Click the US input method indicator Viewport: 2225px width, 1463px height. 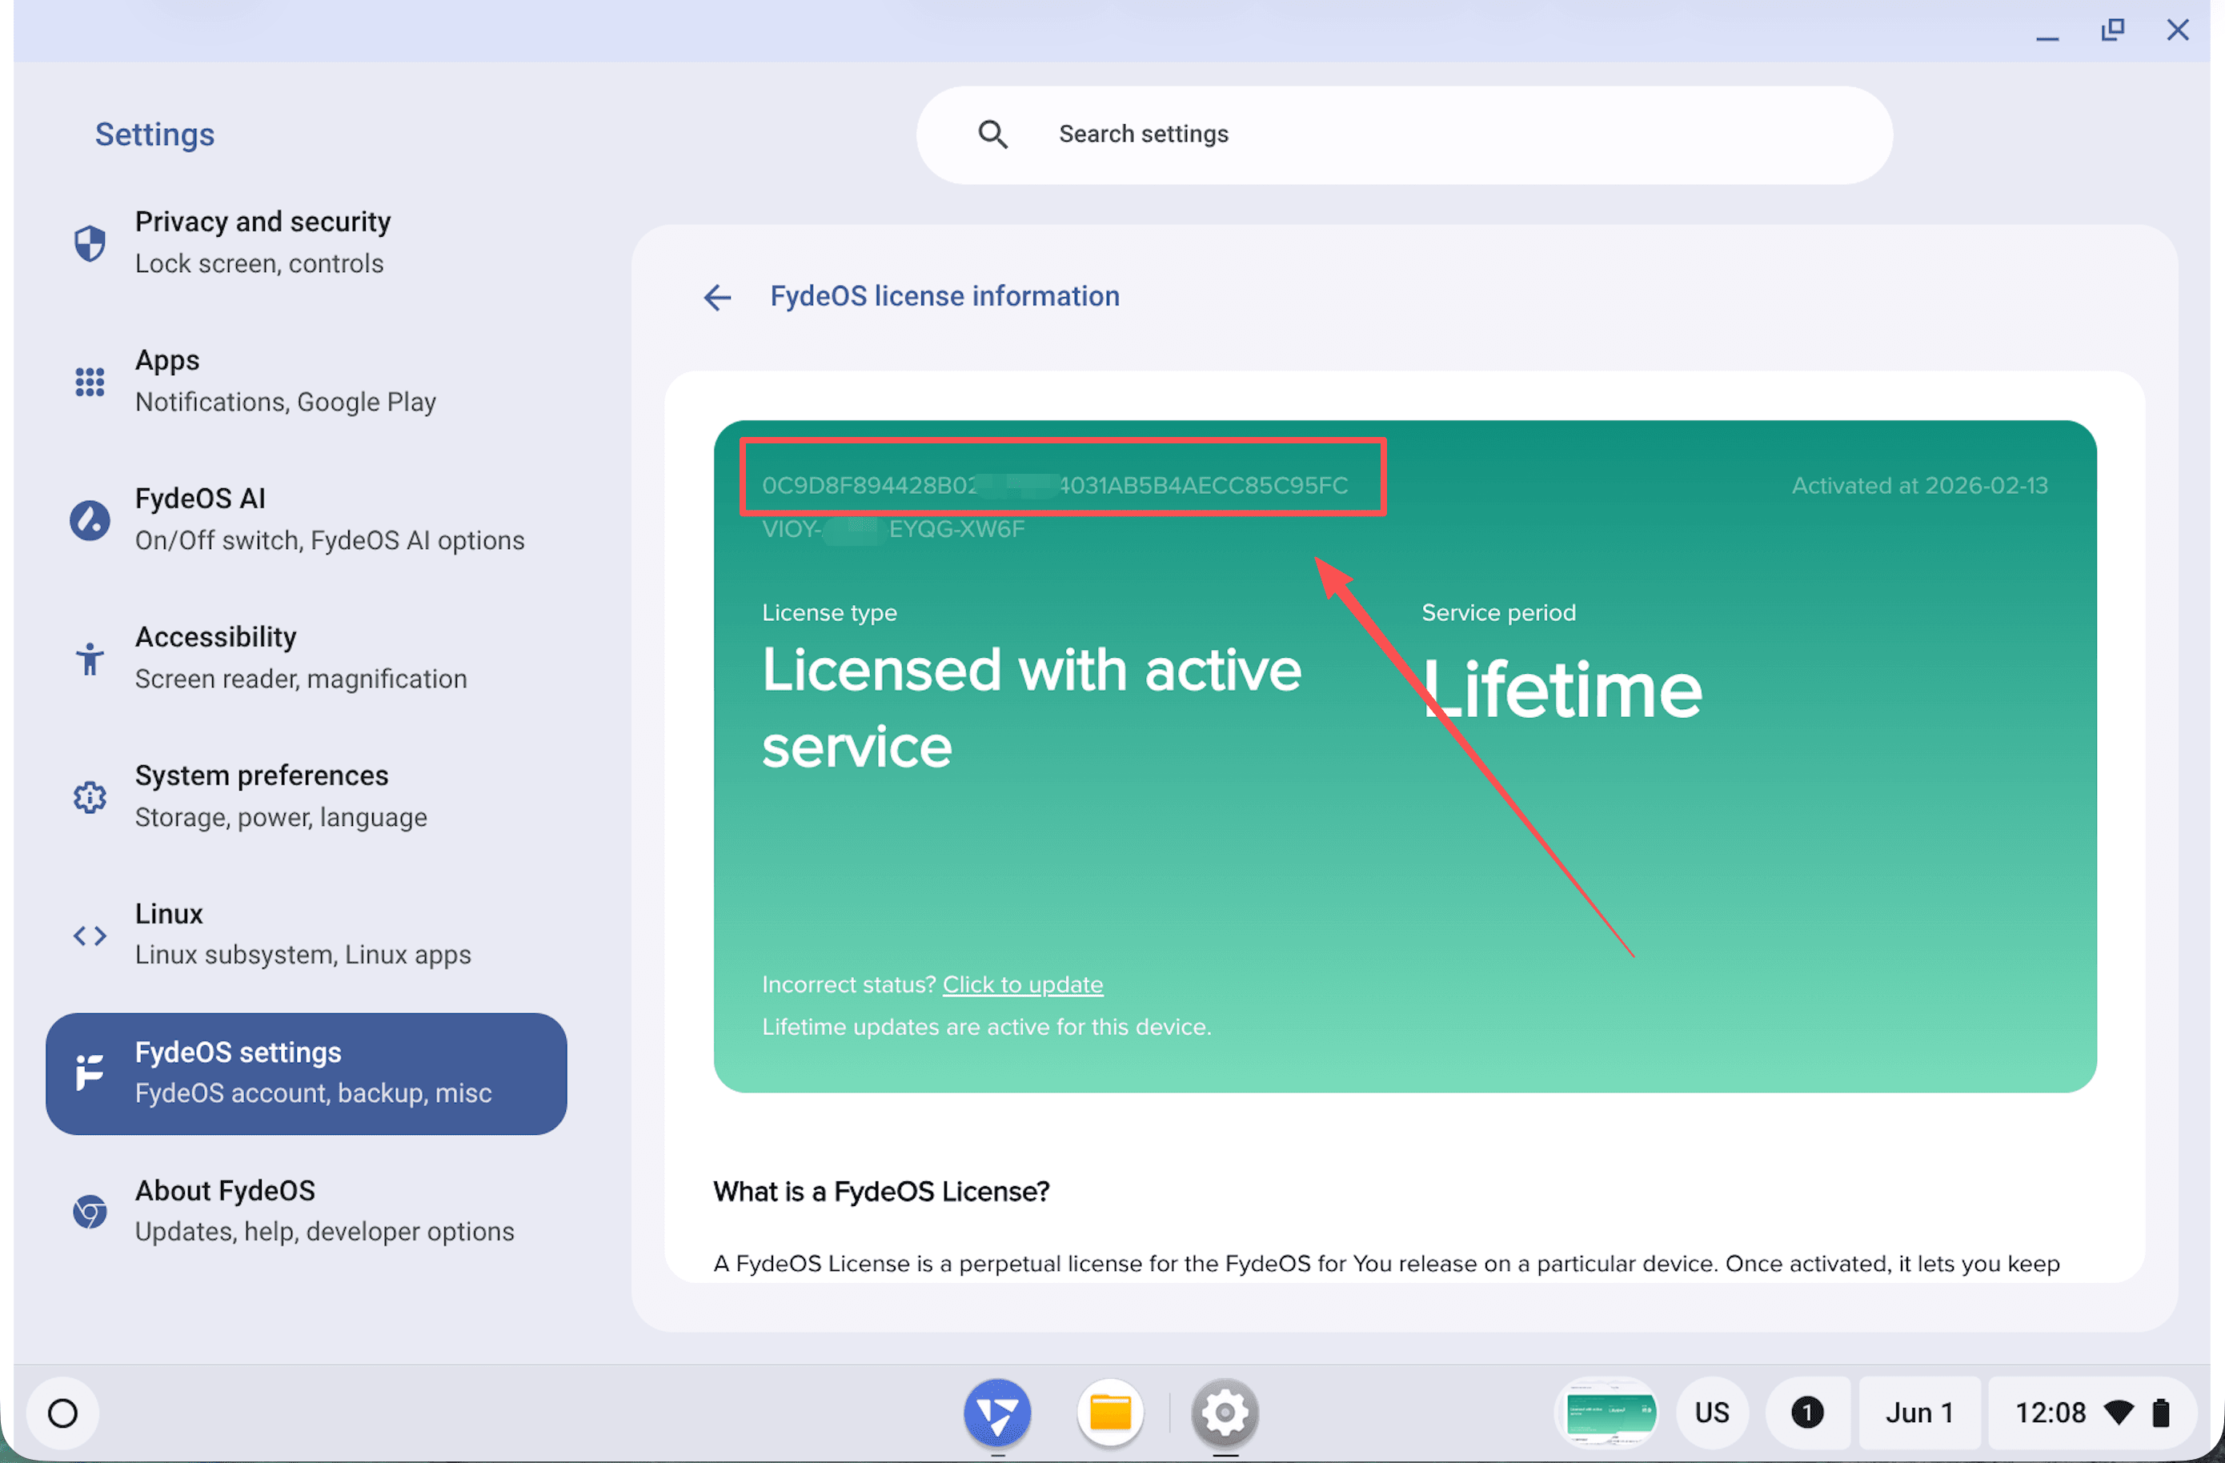tap(1712, 1413)
